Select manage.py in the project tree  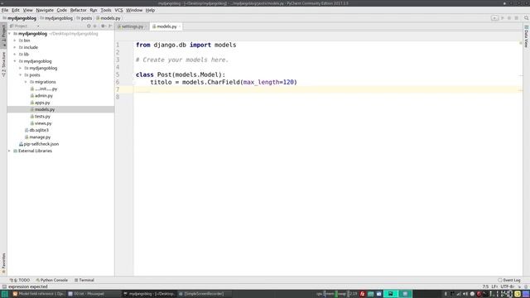click(x=37, y=137)
